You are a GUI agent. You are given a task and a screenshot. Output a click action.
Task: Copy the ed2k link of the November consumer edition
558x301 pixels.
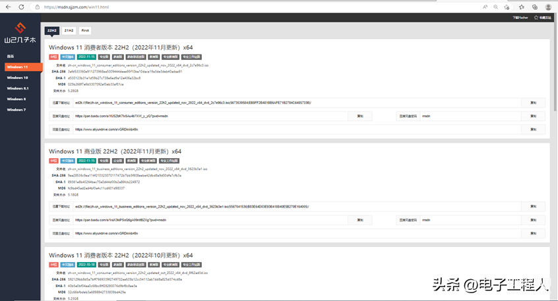(x=533, y=103)
